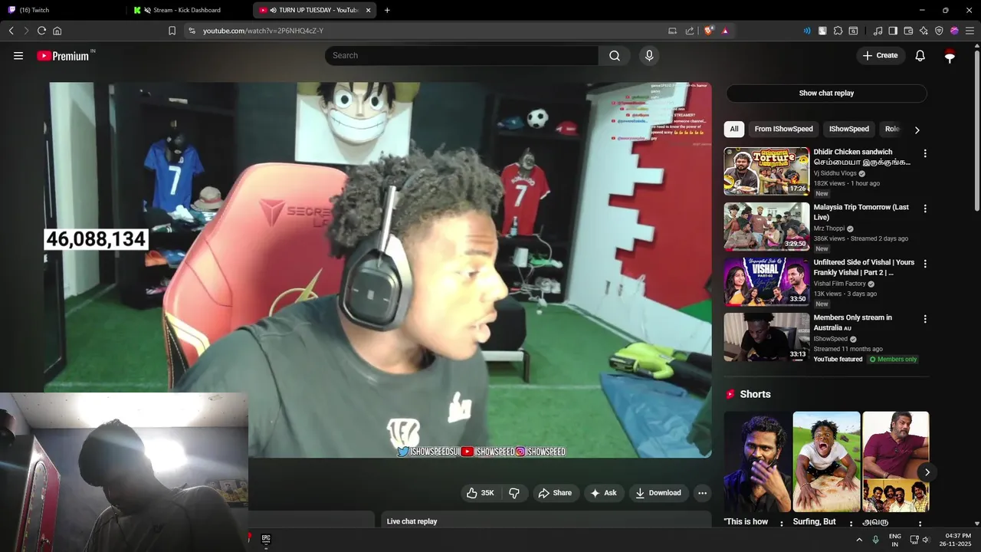Click Show chat replay button
Screen dimensions: 981x552
[826, 93]
